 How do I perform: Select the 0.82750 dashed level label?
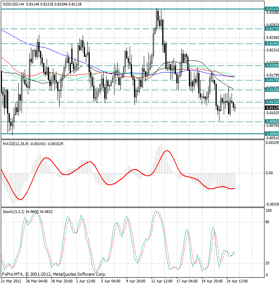pyautogui.click(x=272, y=29)
